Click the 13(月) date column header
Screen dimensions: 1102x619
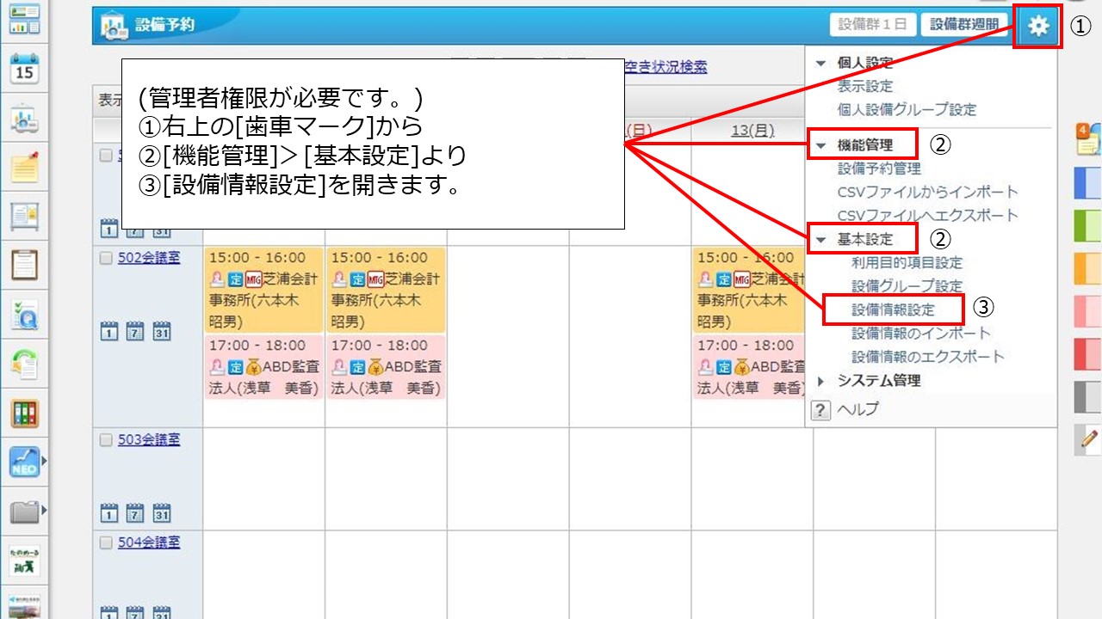tap(752, 131)
